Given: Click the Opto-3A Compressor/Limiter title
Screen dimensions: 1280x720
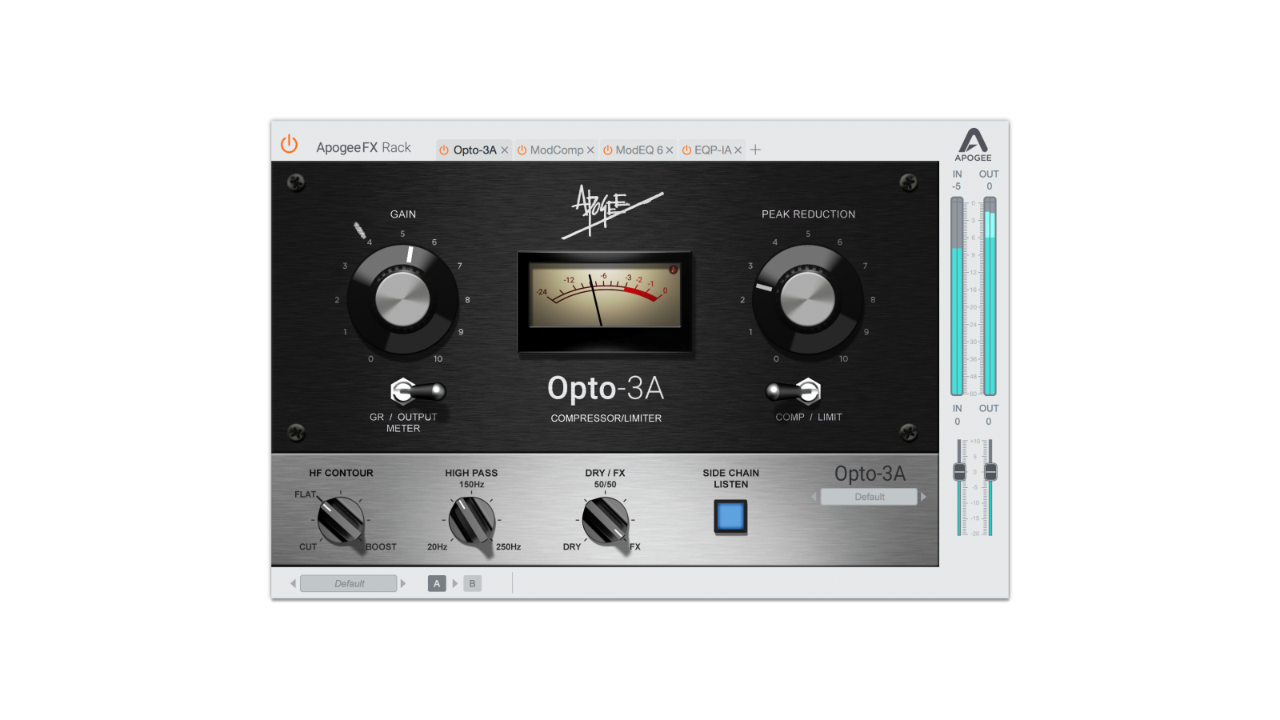Looking at the screenshot, I should click(x=606, y=398).
